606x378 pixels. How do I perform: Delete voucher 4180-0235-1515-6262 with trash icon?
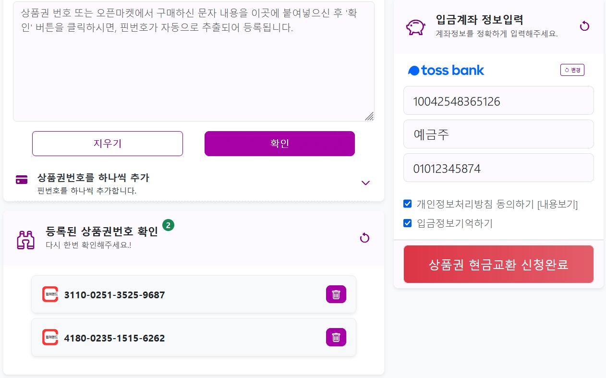336,337
